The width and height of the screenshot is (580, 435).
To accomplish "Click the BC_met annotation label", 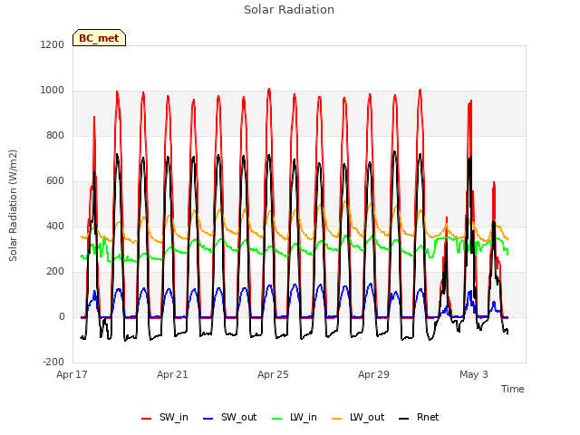I will (x=99, y=38).
